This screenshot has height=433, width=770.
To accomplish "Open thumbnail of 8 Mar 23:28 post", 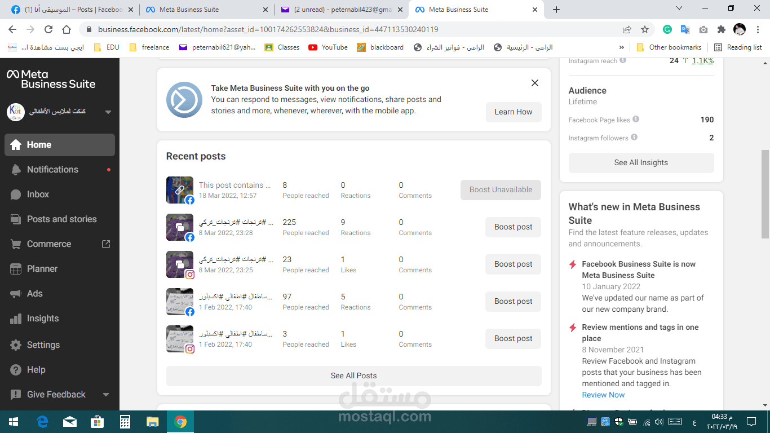I will tap(180, 227).
